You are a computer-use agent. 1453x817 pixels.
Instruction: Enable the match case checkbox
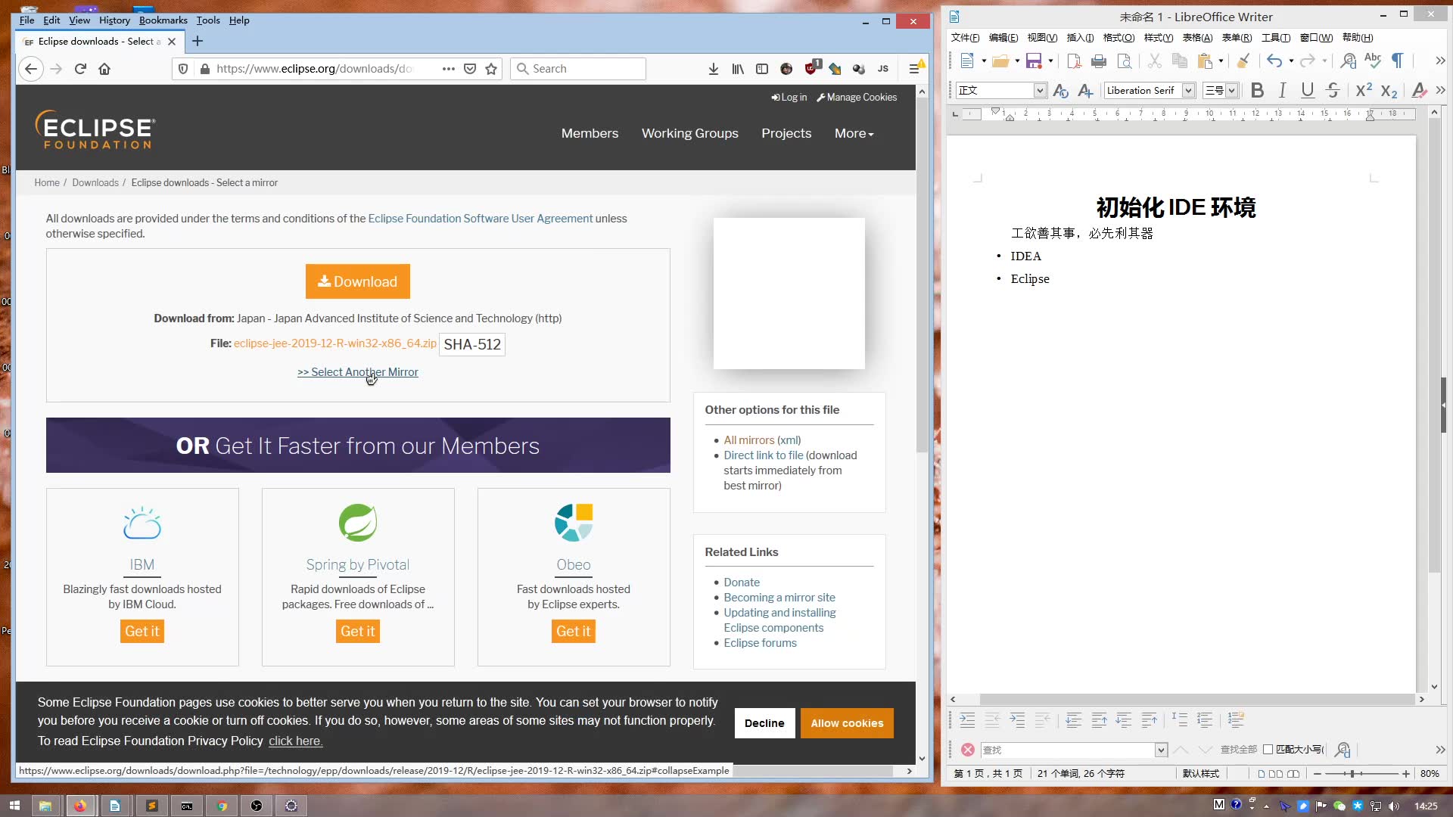click(x=1268, y=750)
